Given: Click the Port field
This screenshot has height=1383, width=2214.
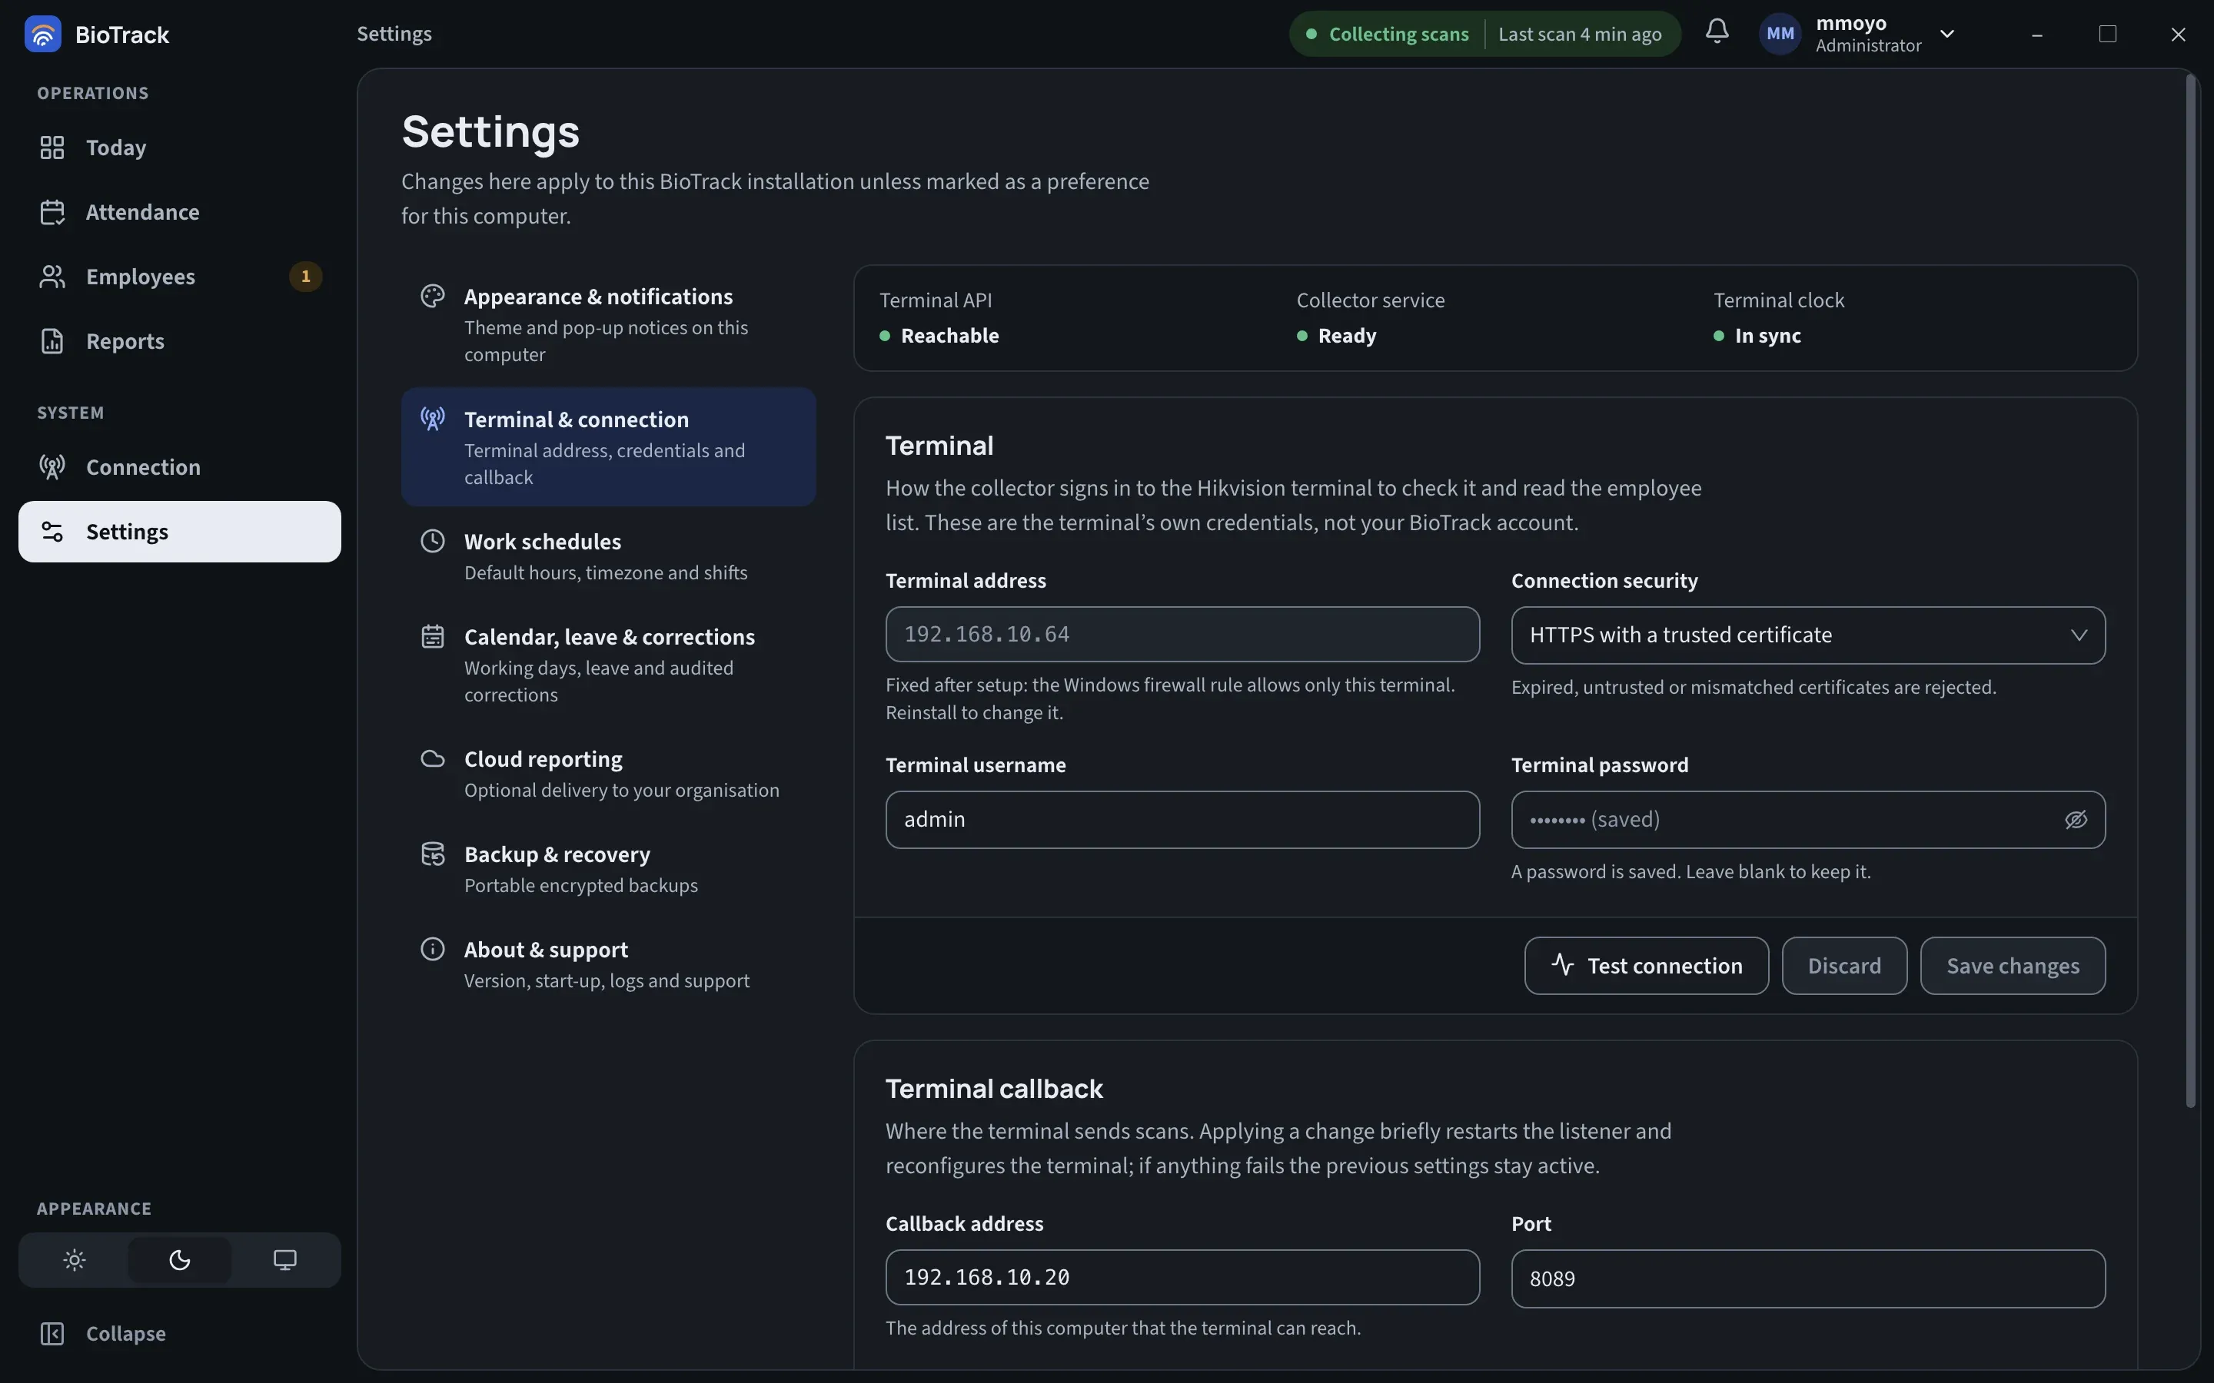Looking at the screenshot, I should coord(1808,1279).
